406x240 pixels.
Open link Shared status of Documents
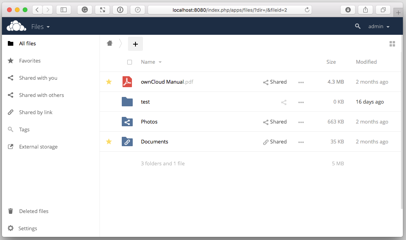tap(275, 142)
